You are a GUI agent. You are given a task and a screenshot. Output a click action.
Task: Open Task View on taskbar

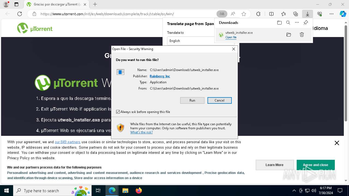[x=98, y=191]
